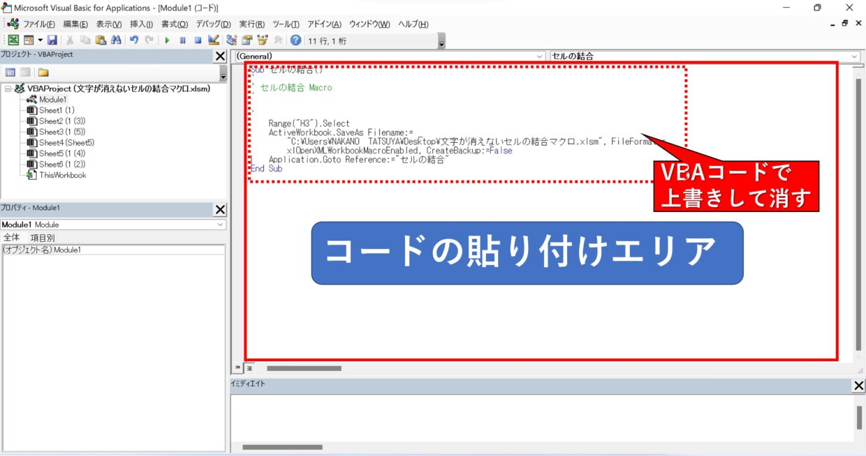The width and height of the screenshot is (866, 456).
Task: Open the デバッグ(D) menu
Action: pos(213,24)
